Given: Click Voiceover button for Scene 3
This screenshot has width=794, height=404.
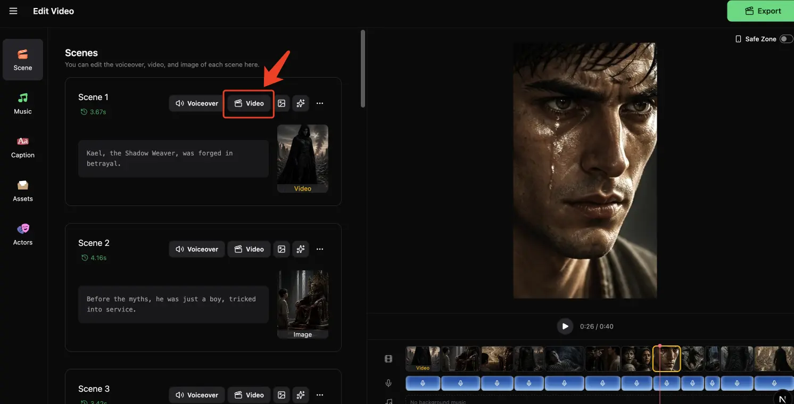Looking at the screenshot, I should pos(197,395).
